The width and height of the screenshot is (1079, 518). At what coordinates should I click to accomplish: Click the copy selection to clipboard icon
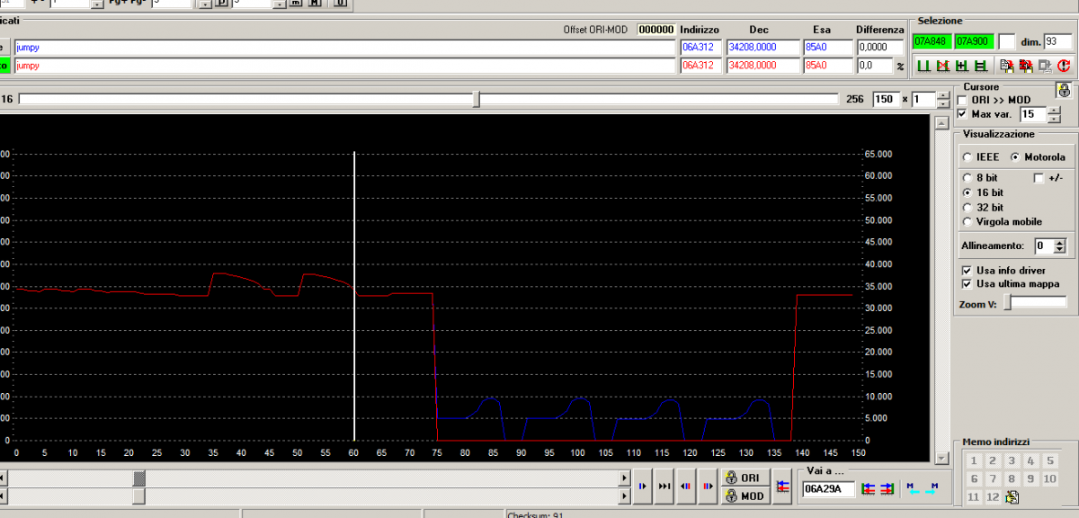pos(1006,66)
